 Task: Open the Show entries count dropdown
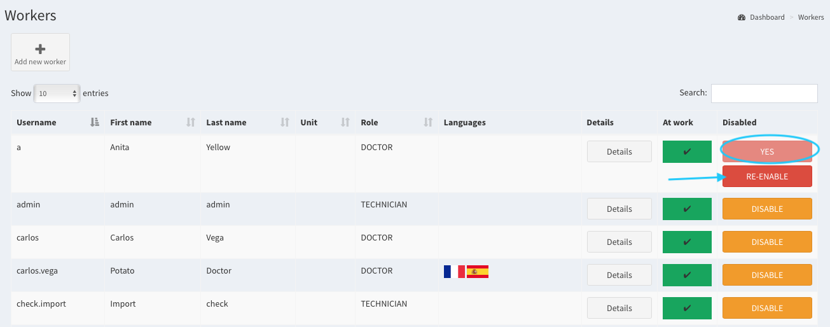pos(57,94)
